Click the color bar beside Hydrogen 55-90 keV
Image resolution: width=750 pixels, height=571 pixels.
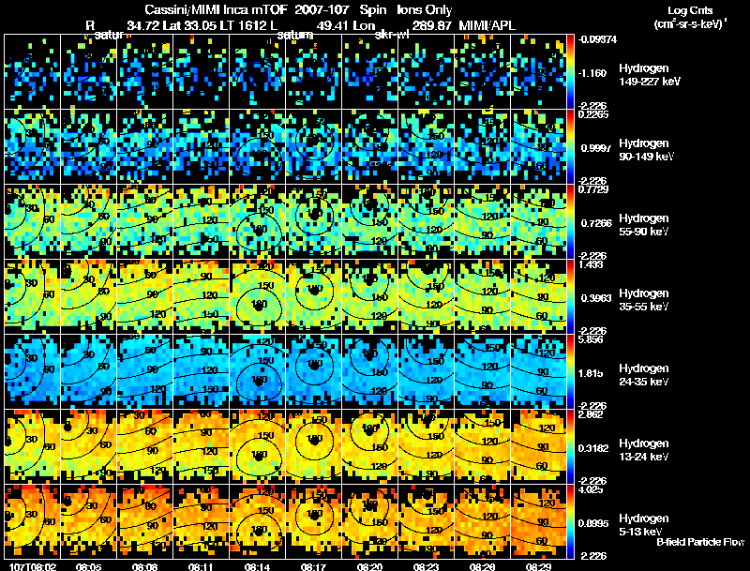pos(570,221)
